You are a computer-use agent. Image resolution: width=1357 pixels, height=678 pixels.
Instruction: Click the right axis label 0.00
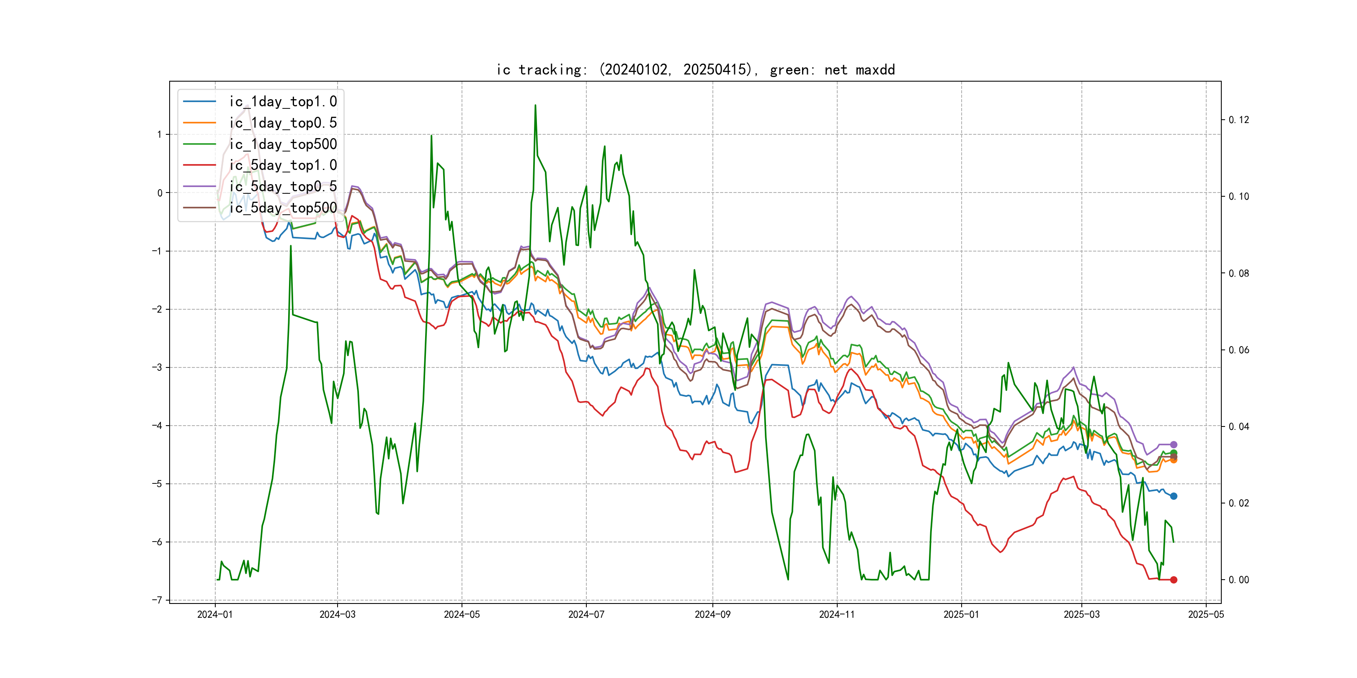(x=1238, y=580)
